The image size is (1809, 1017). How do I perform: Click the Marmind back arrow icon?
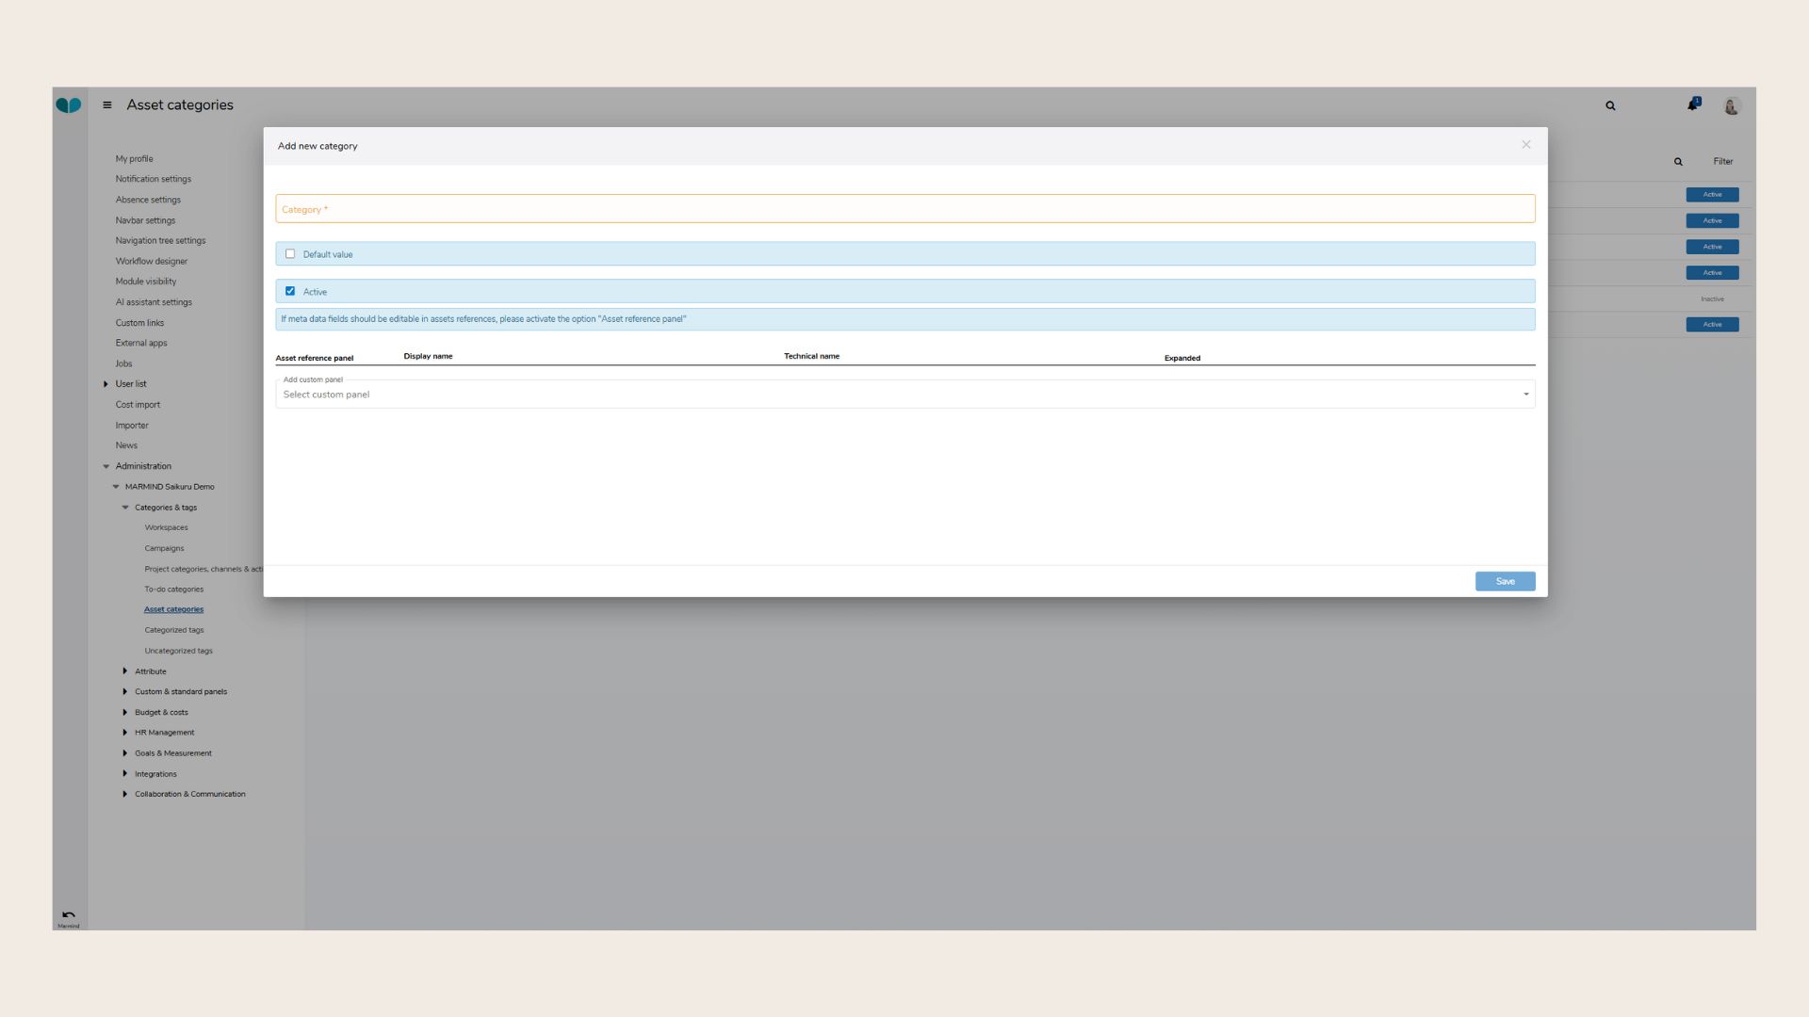pyautogui.click(x=68, y=915)
